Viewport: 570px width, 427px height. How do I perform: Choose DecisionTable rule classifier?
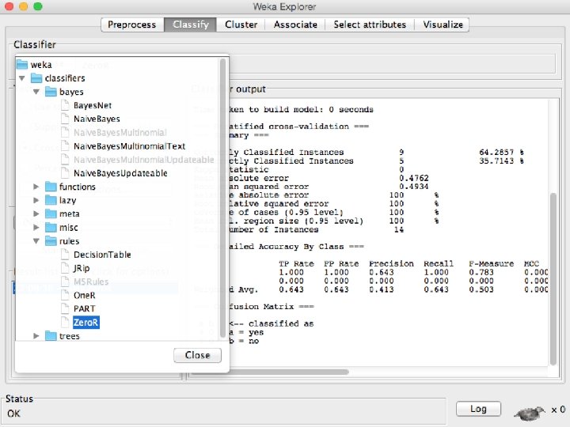coord(102,255)
